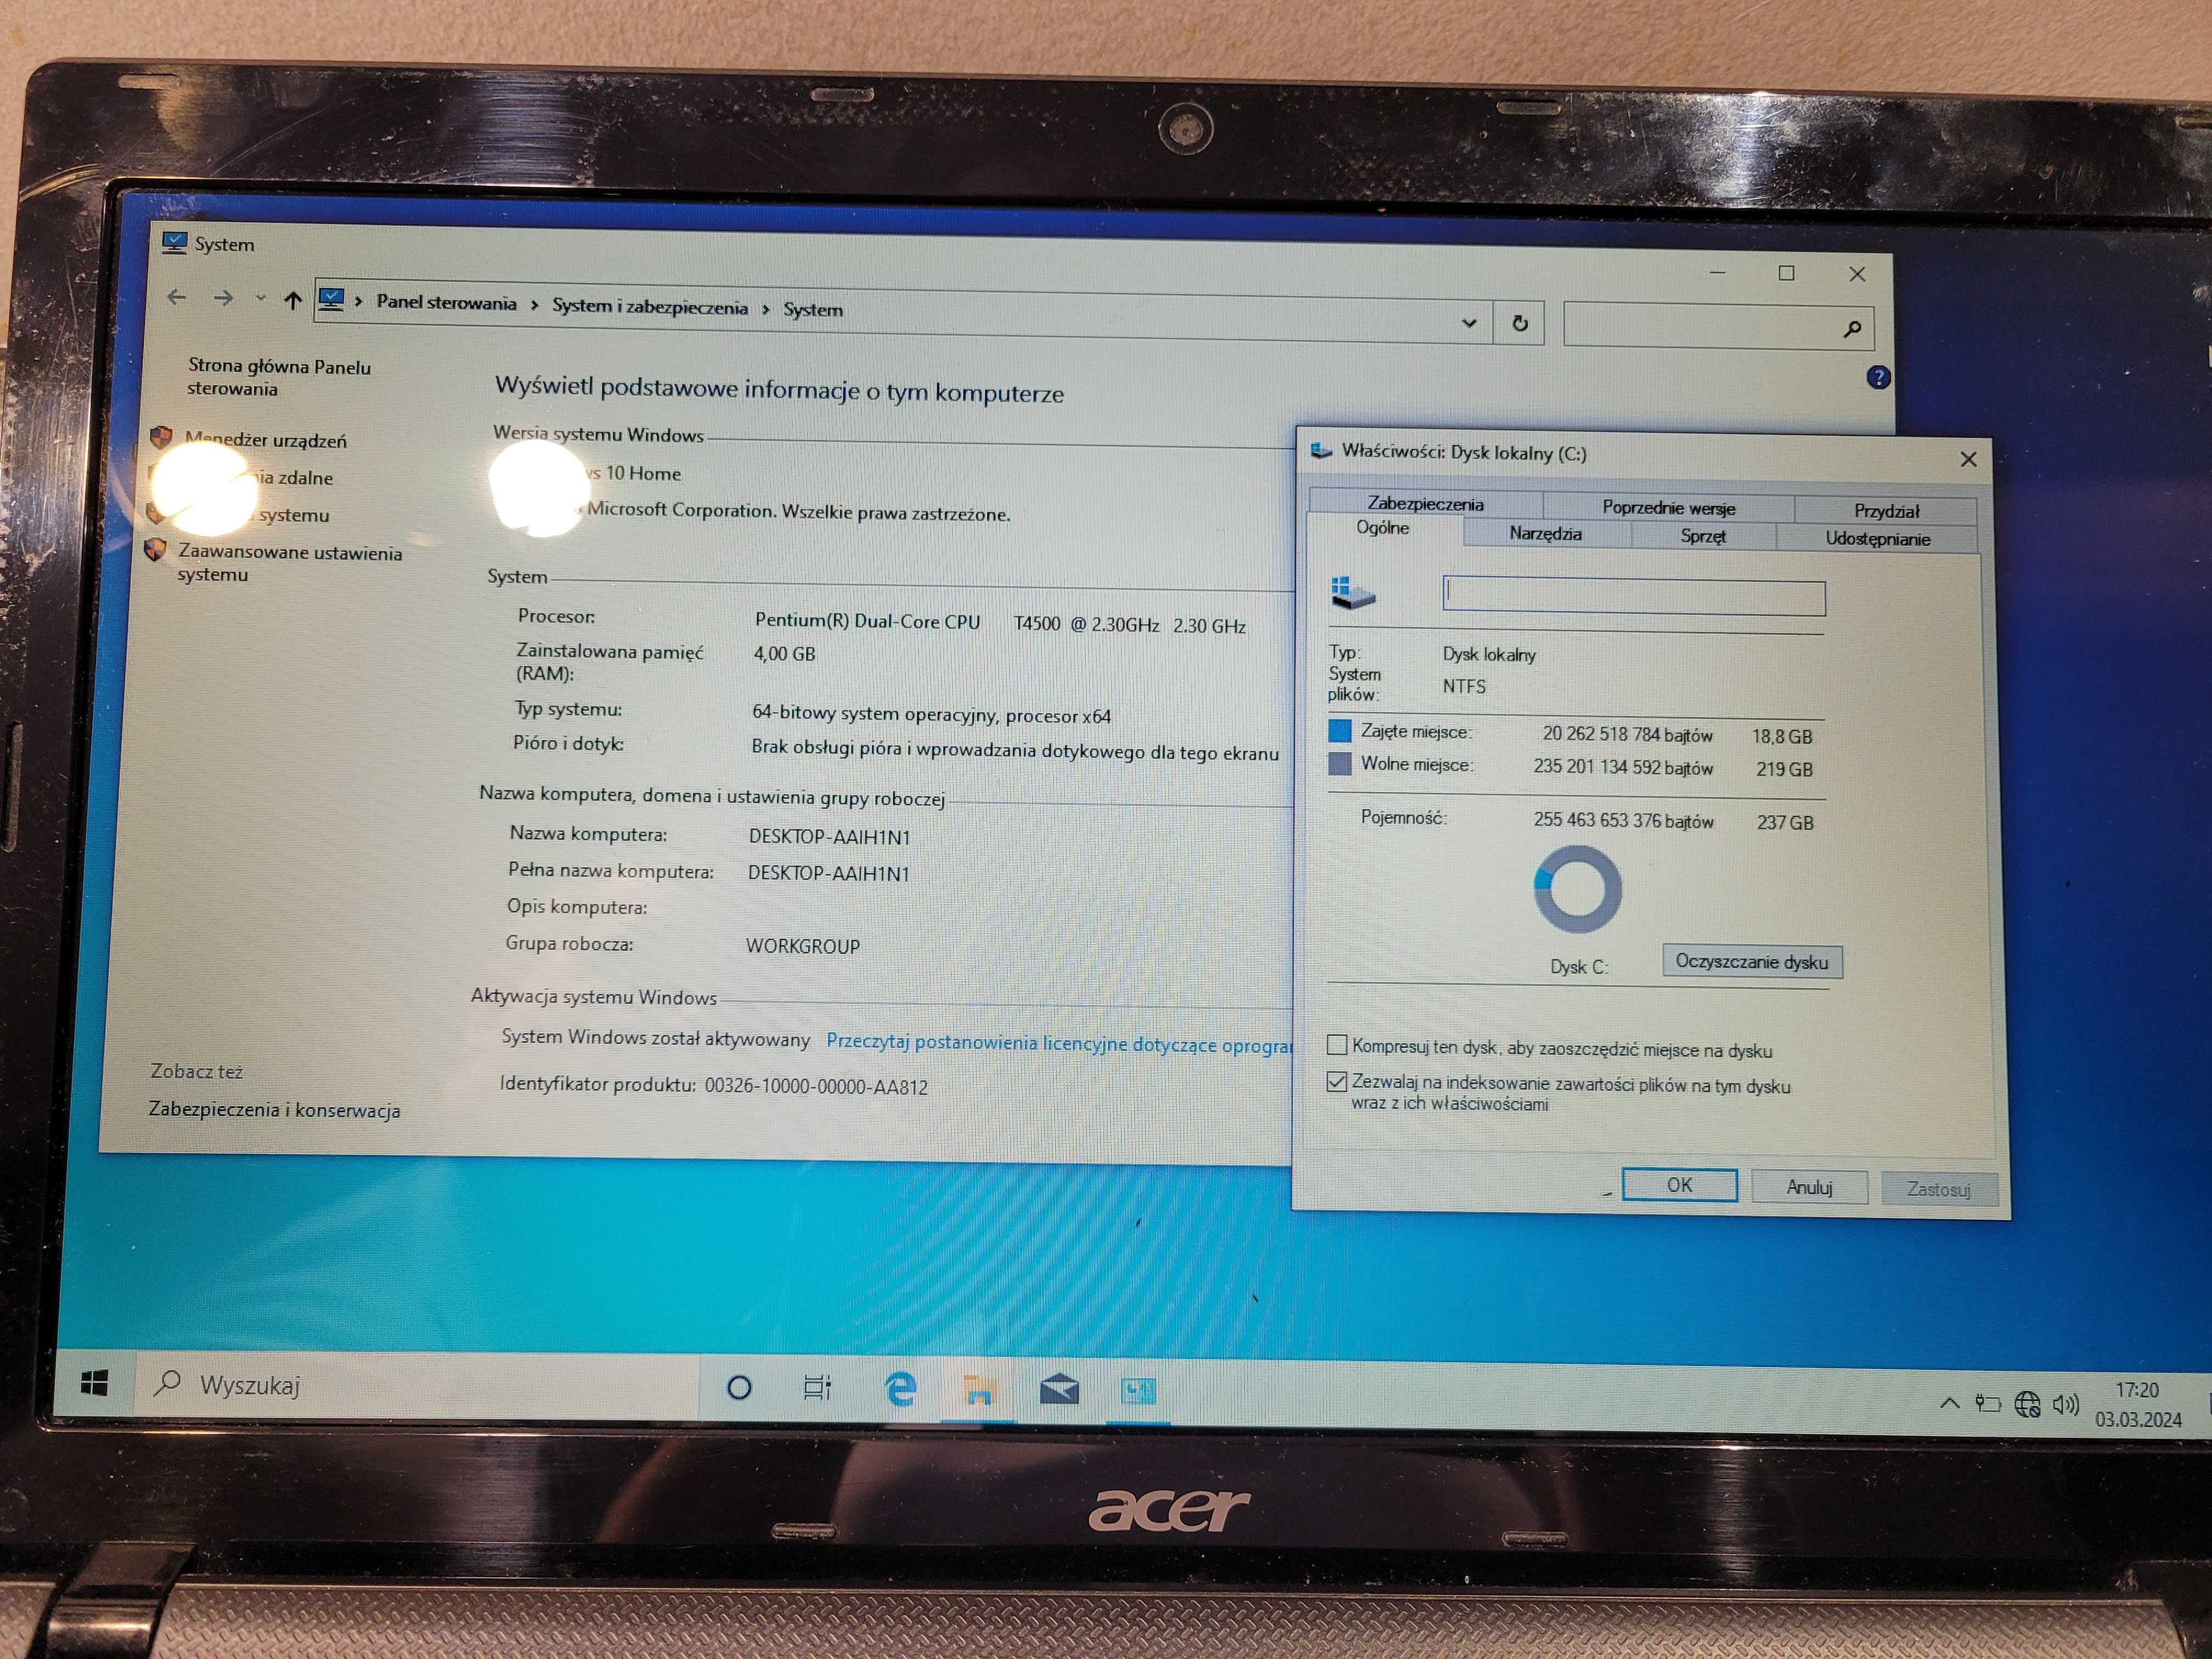Go back with the System window's back arrow

tap(177, 297)
